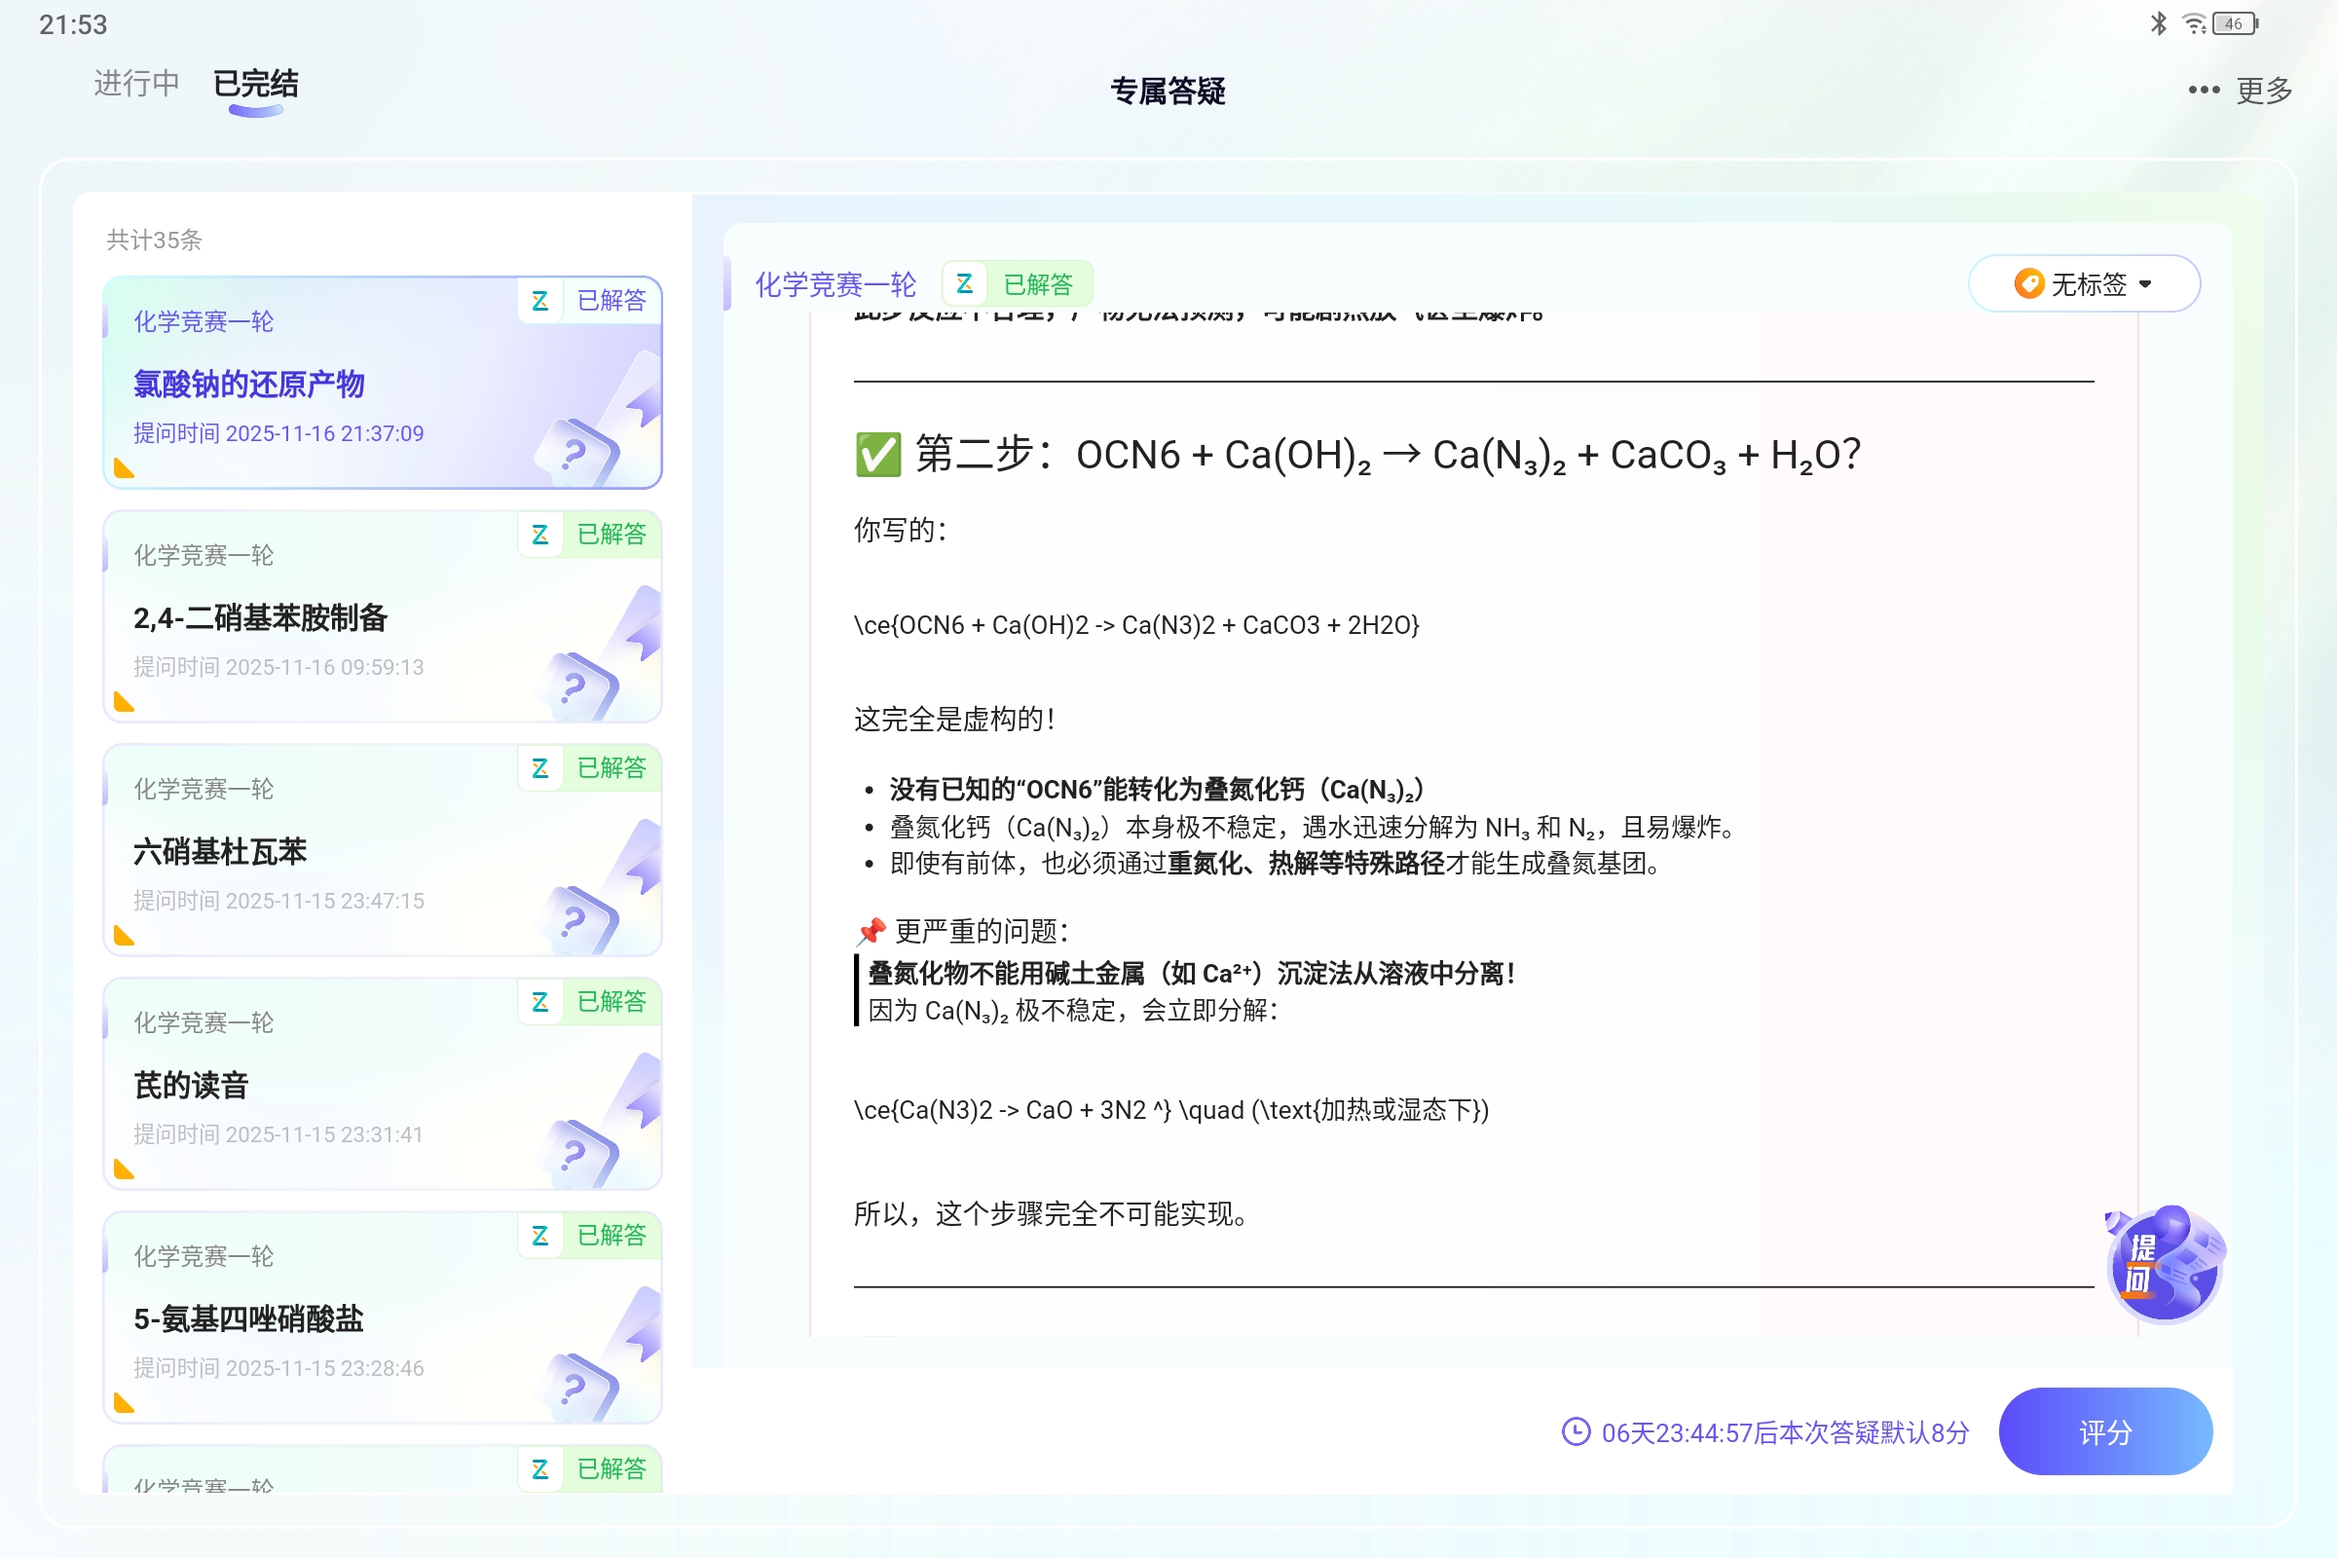The width and height of the screenshot is (2337, 1558).
Task: Switch to the 进行中 tab
Action: pos(135,85)
